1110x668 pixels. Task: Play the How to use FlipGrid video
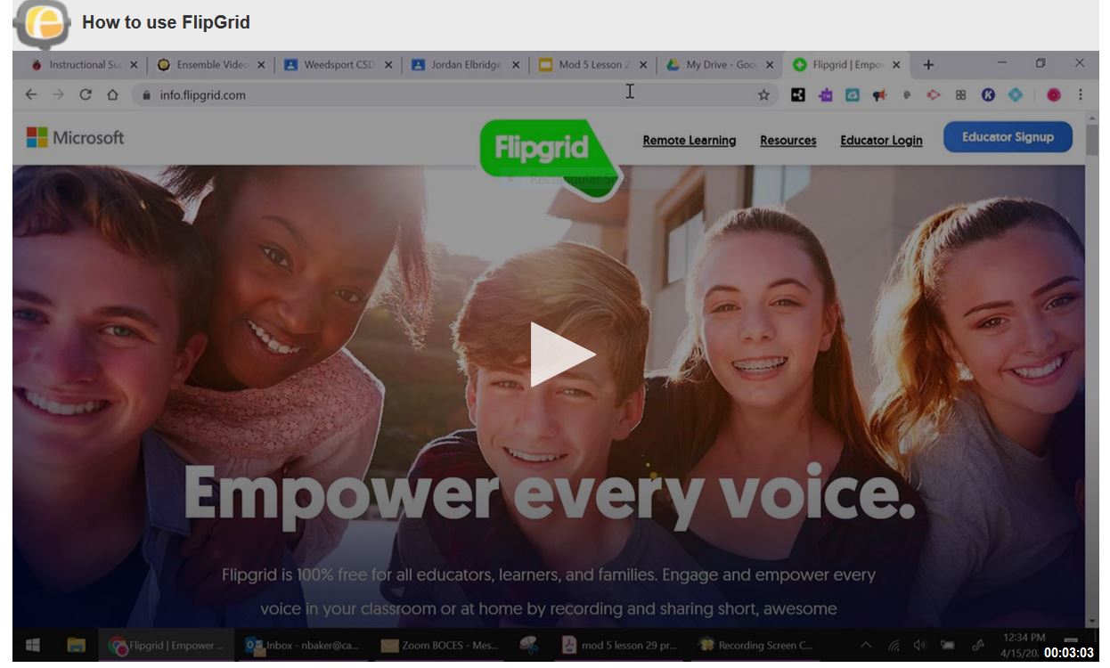[562, 354]
